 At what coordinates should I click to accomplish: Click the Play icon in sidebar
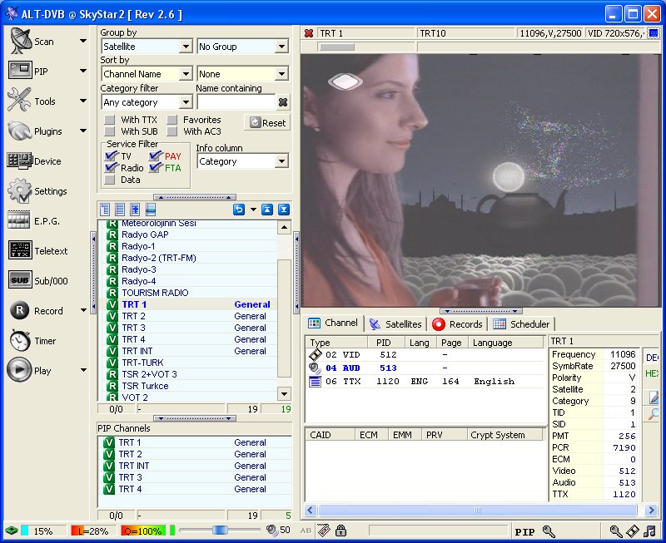pyautogui.click(x=19, y=370)
